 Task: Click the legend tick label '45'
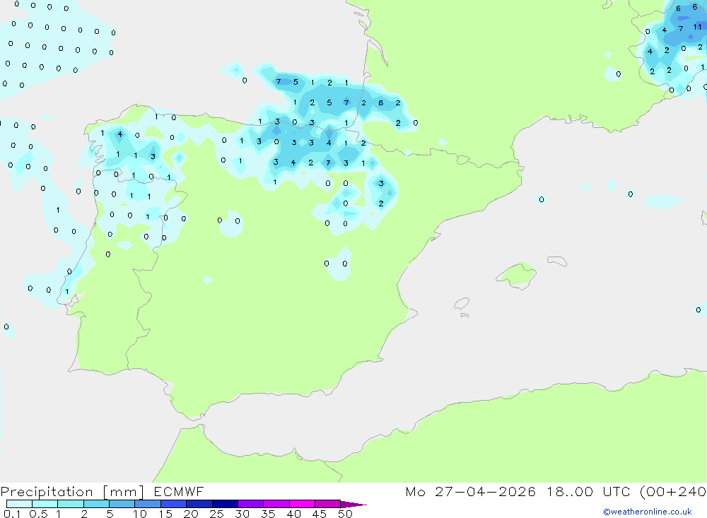coord(320,514)
